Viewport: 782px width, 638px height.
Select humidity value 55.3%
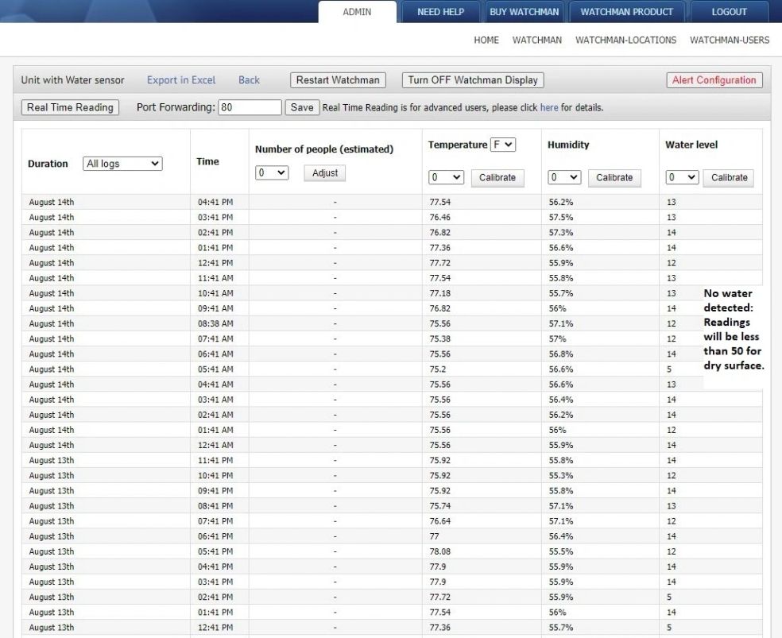pyautogui.click(x=561, y=475)
